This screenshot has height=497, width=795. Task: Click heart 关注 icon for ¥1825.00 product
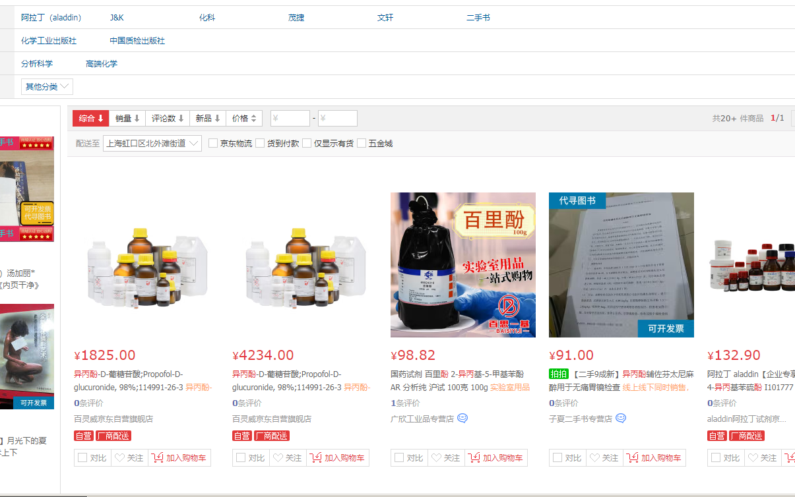[119, 458]
